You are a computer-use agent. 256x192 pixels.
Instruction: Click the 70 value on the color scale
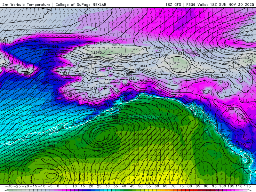173,186
